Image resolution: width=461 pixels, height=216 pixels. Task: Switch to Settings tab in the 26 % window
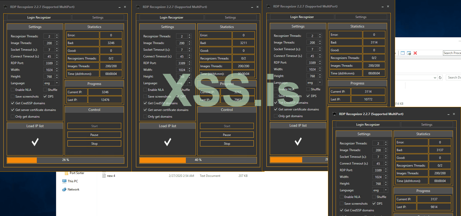point(98,18)
